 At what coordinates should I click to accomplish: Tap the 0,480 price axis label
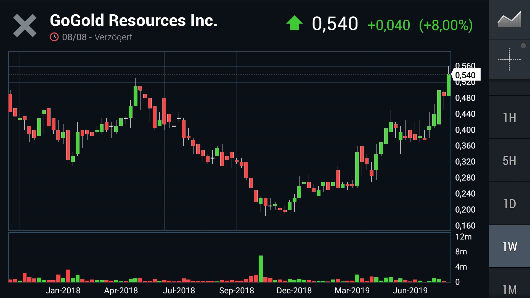[x=465, y=98]
